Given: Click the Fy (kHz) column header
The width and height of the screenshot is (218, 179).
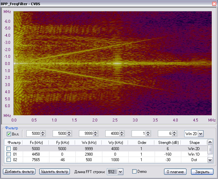Looking at the screenshot, I should coord(62,142).
